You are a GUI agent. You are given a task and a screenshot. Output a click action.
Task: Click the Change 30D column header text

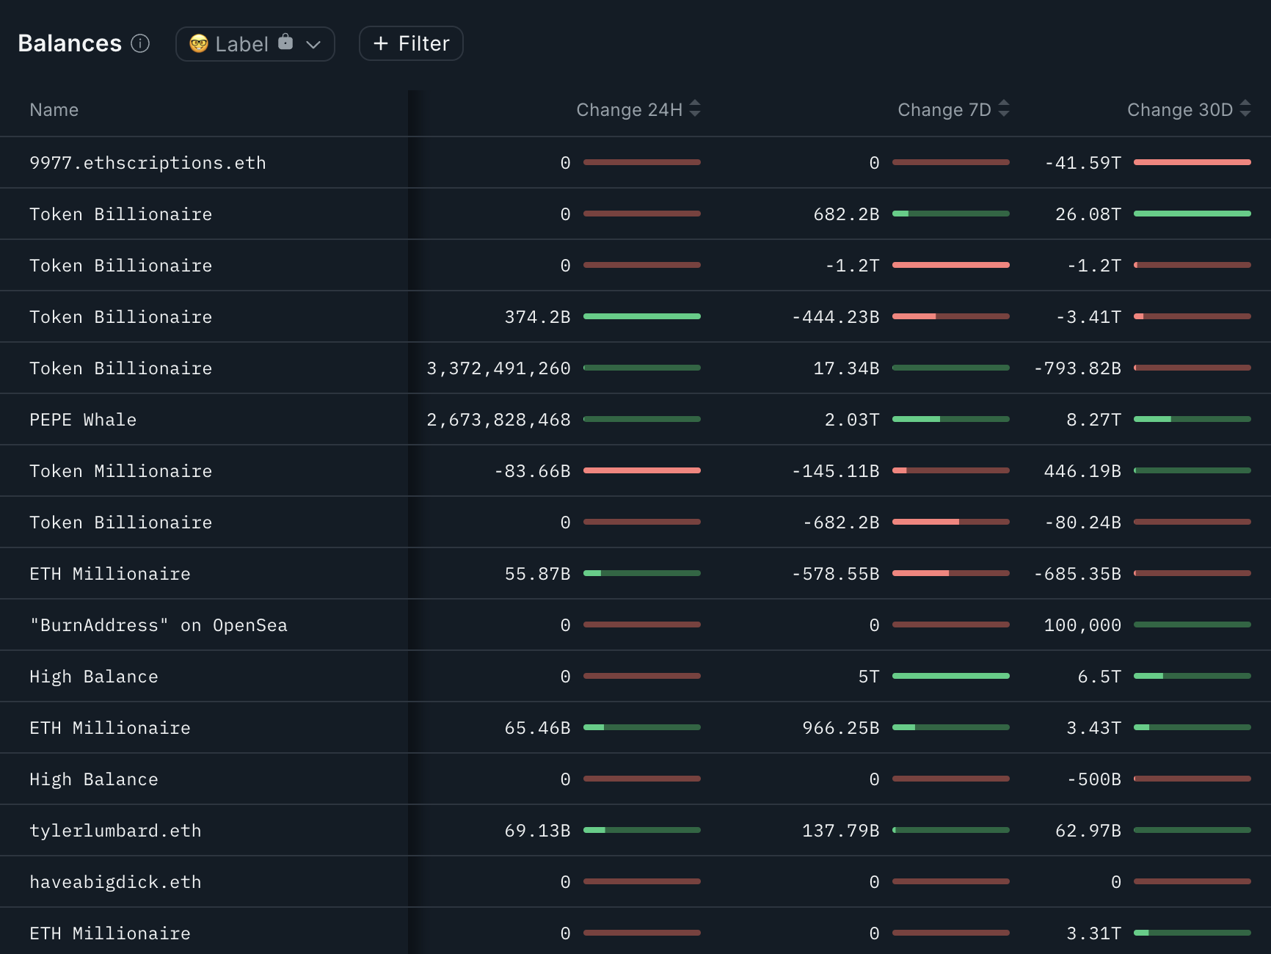[1179, 110]
